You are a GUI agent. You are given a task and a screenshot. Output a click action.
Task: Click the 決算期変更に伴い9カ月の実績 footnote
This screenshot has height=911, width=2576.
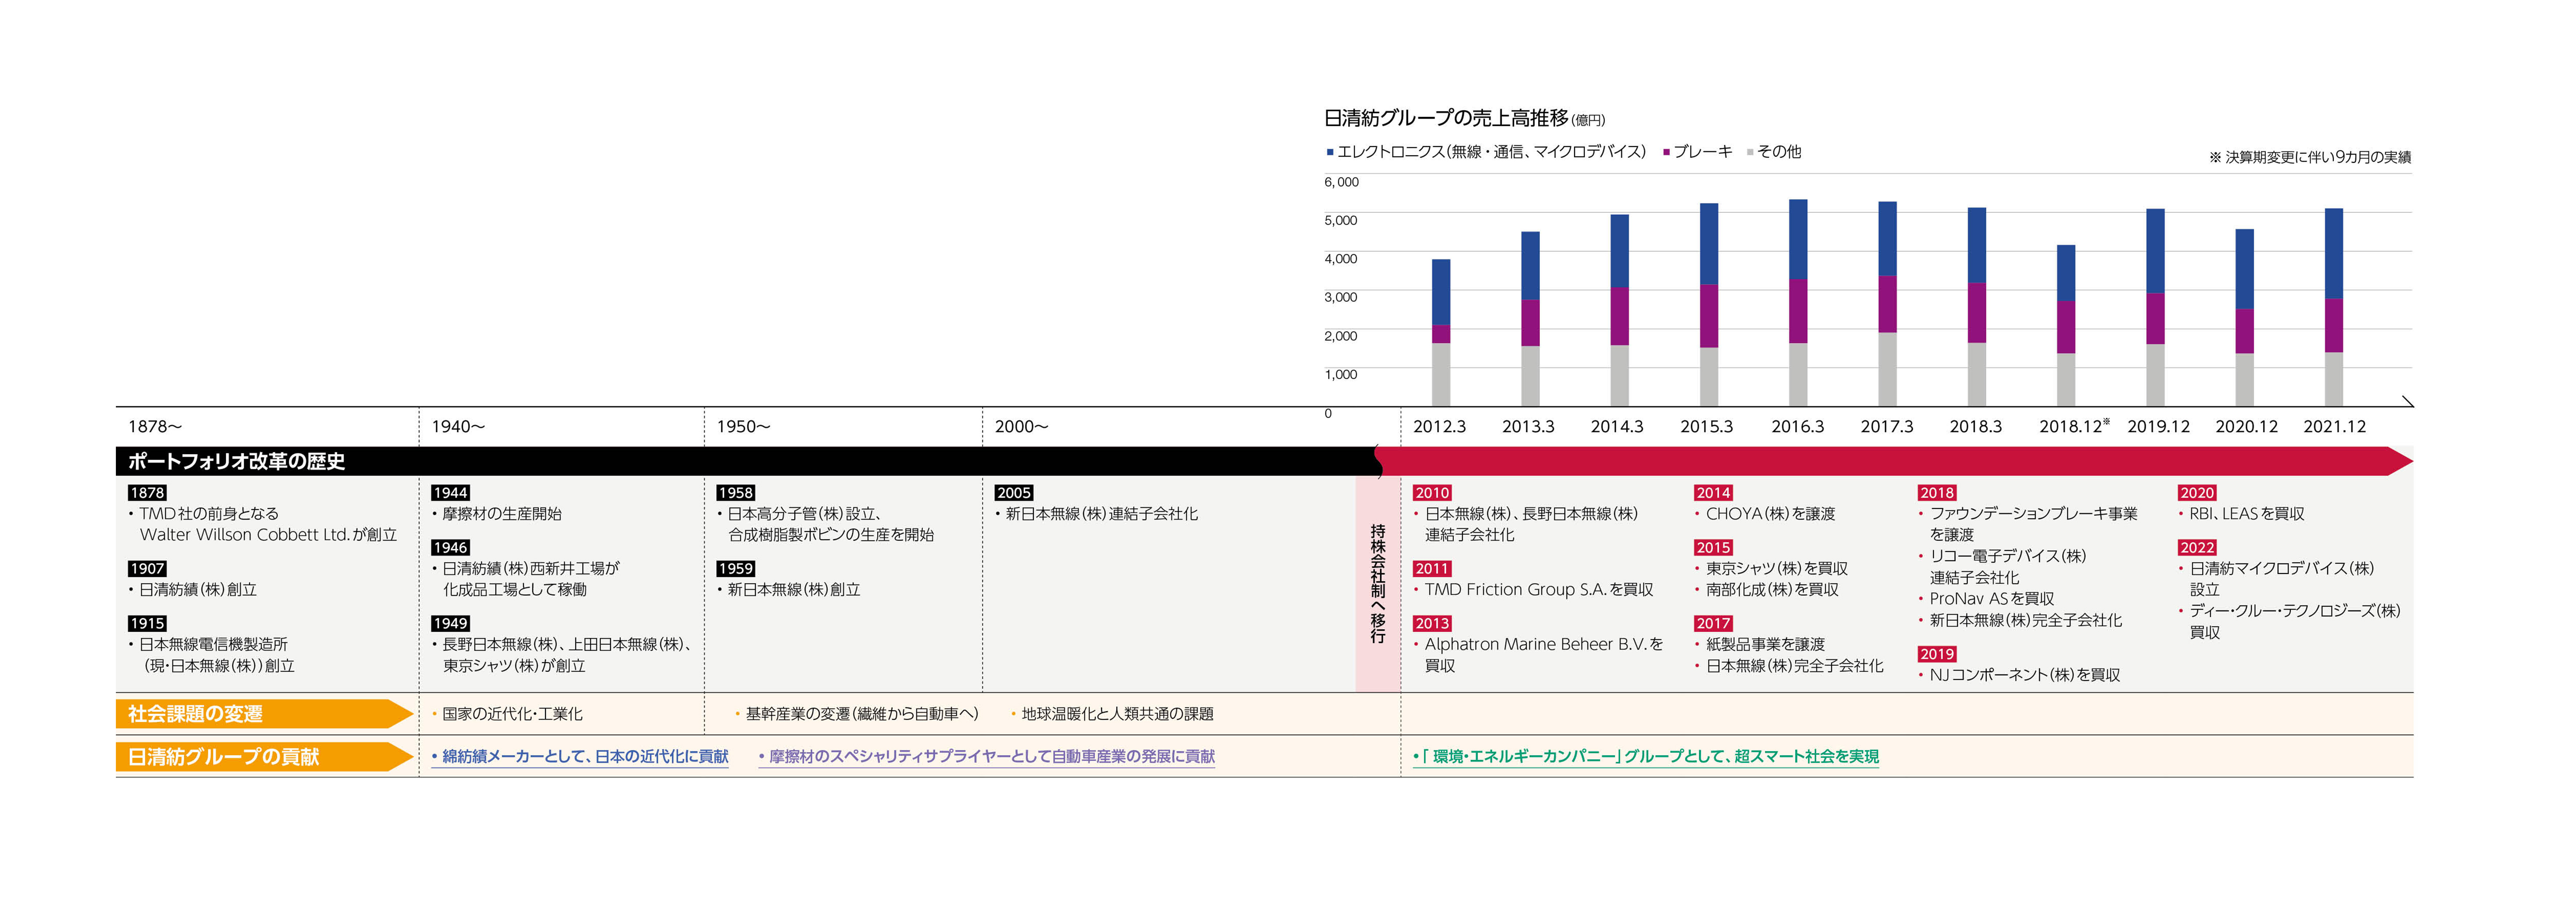2310,157
